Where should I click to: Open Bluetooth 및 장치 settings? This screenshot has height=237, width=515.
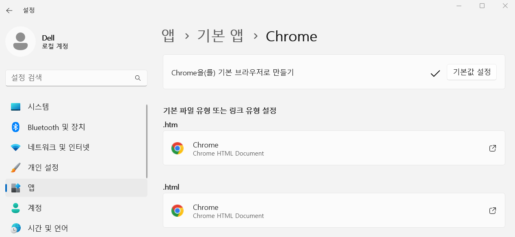76,127
